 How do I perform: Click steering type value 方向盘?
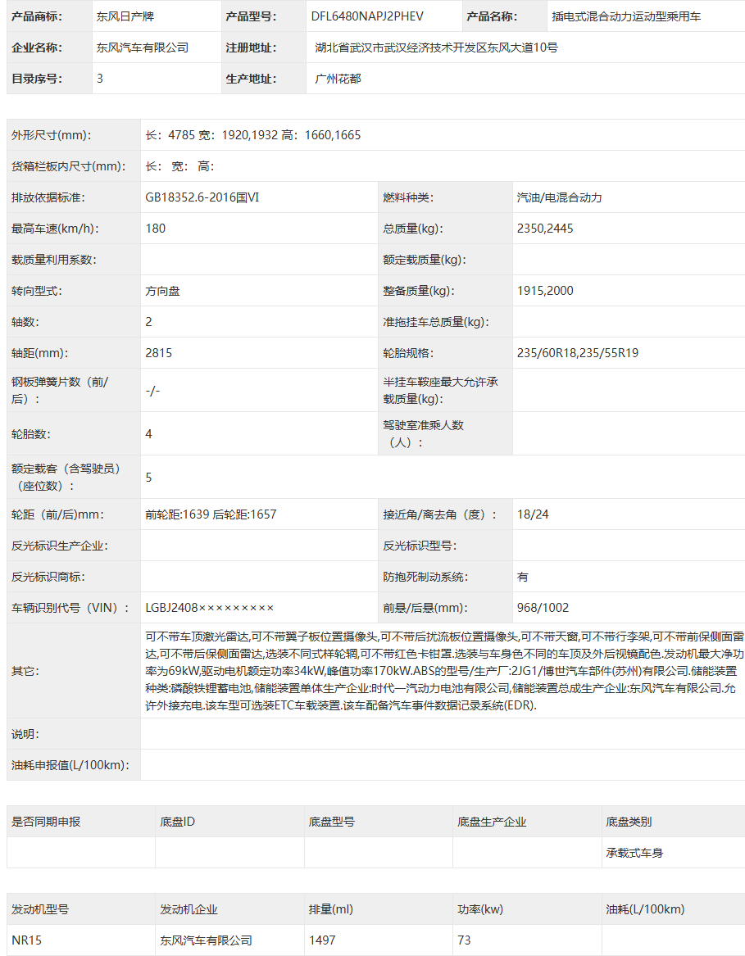(162, 291)
